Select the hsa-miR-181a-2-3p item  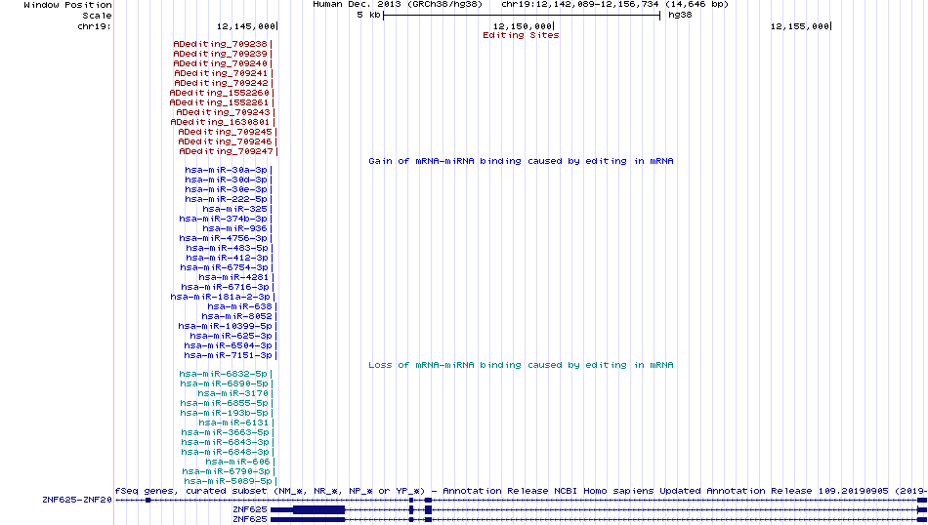pyautogui.click(x=220, y=297)
